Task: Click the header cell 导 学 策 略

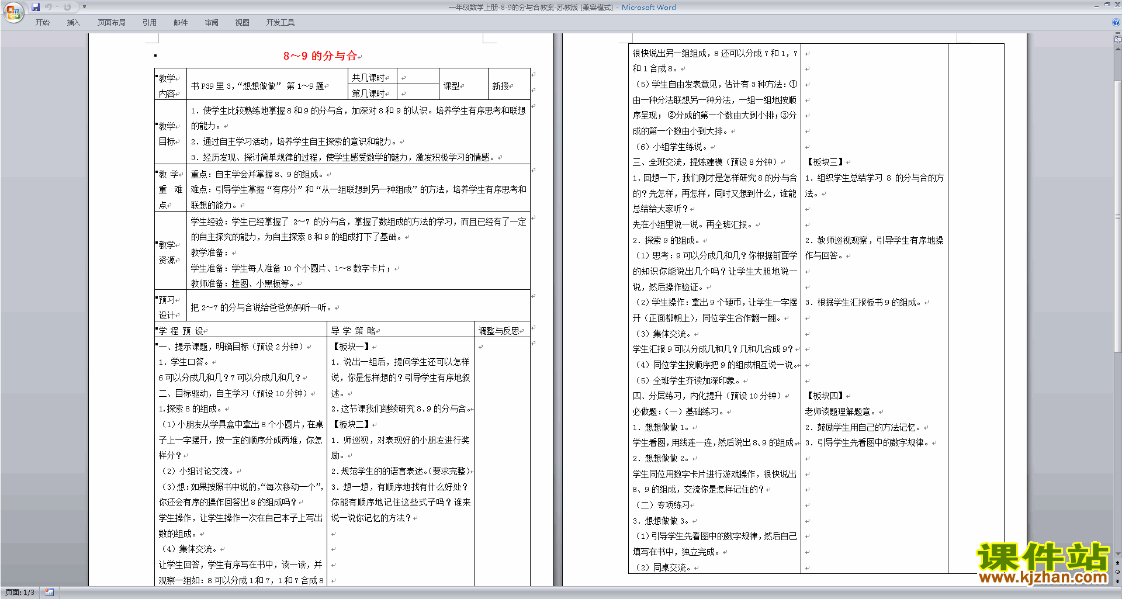Action: pyautogui.click(x=354, y=331)
